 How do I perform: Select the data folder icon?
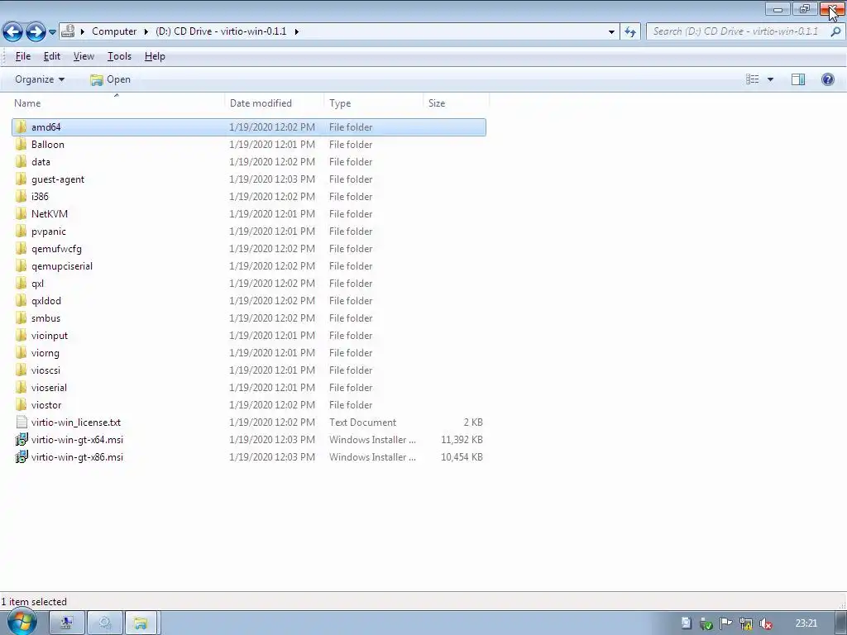tap(21, 161)
